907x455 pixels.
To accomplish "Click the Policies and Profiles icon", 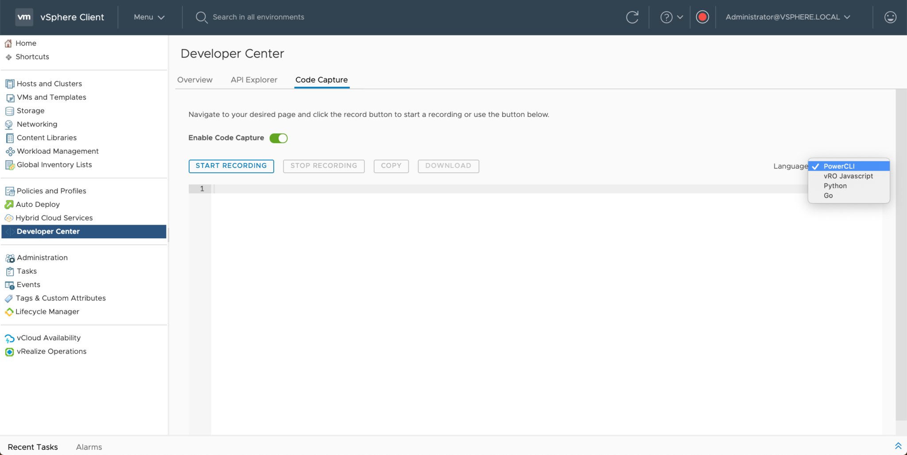I will [10, 191].
